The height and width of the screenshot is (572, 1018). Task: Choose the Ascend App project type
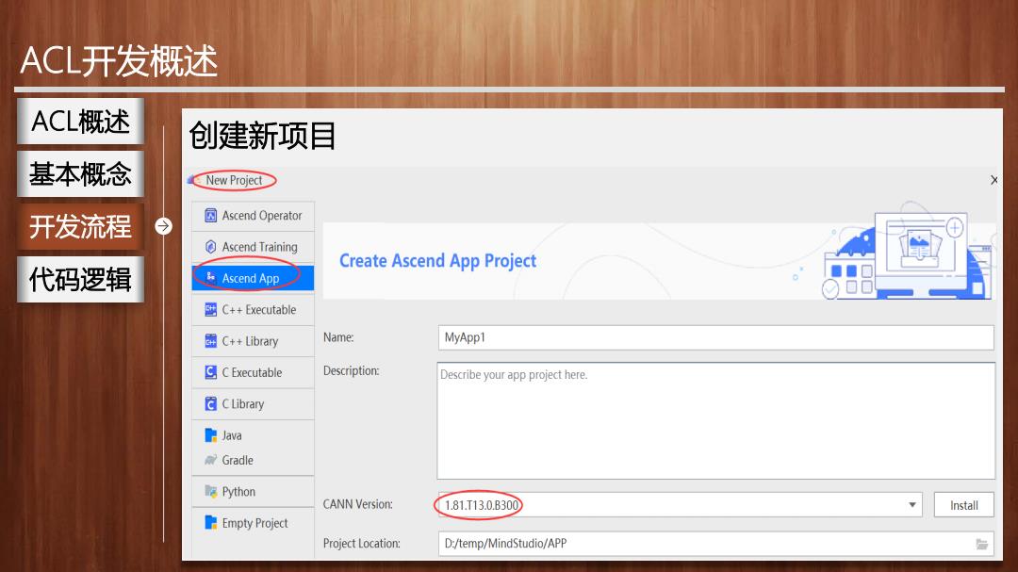pyautogui.click(x=254, y=278)
